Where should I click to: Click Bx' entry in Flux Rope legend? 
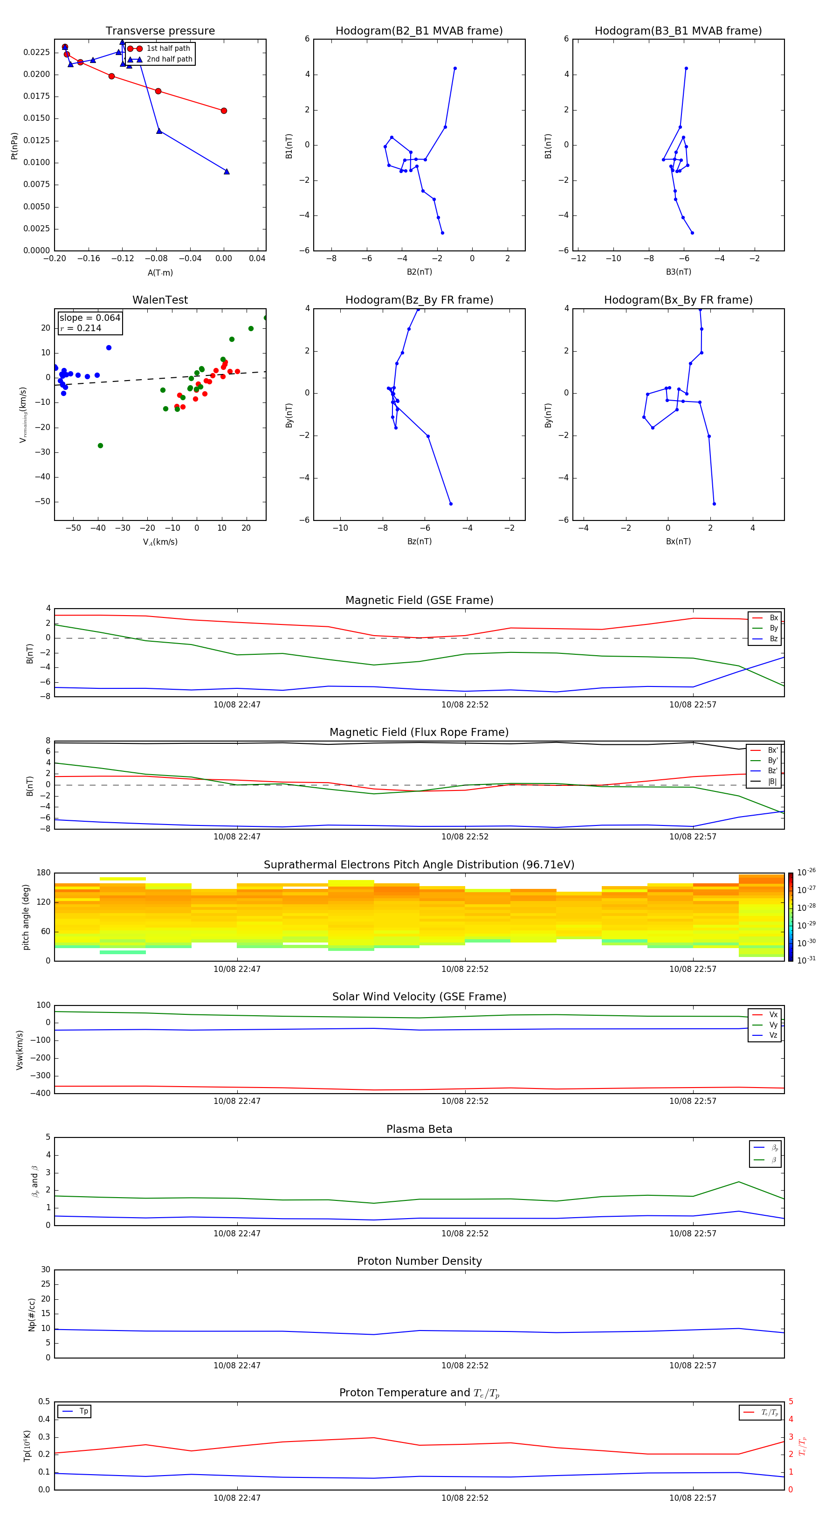[x=764, y=750]
